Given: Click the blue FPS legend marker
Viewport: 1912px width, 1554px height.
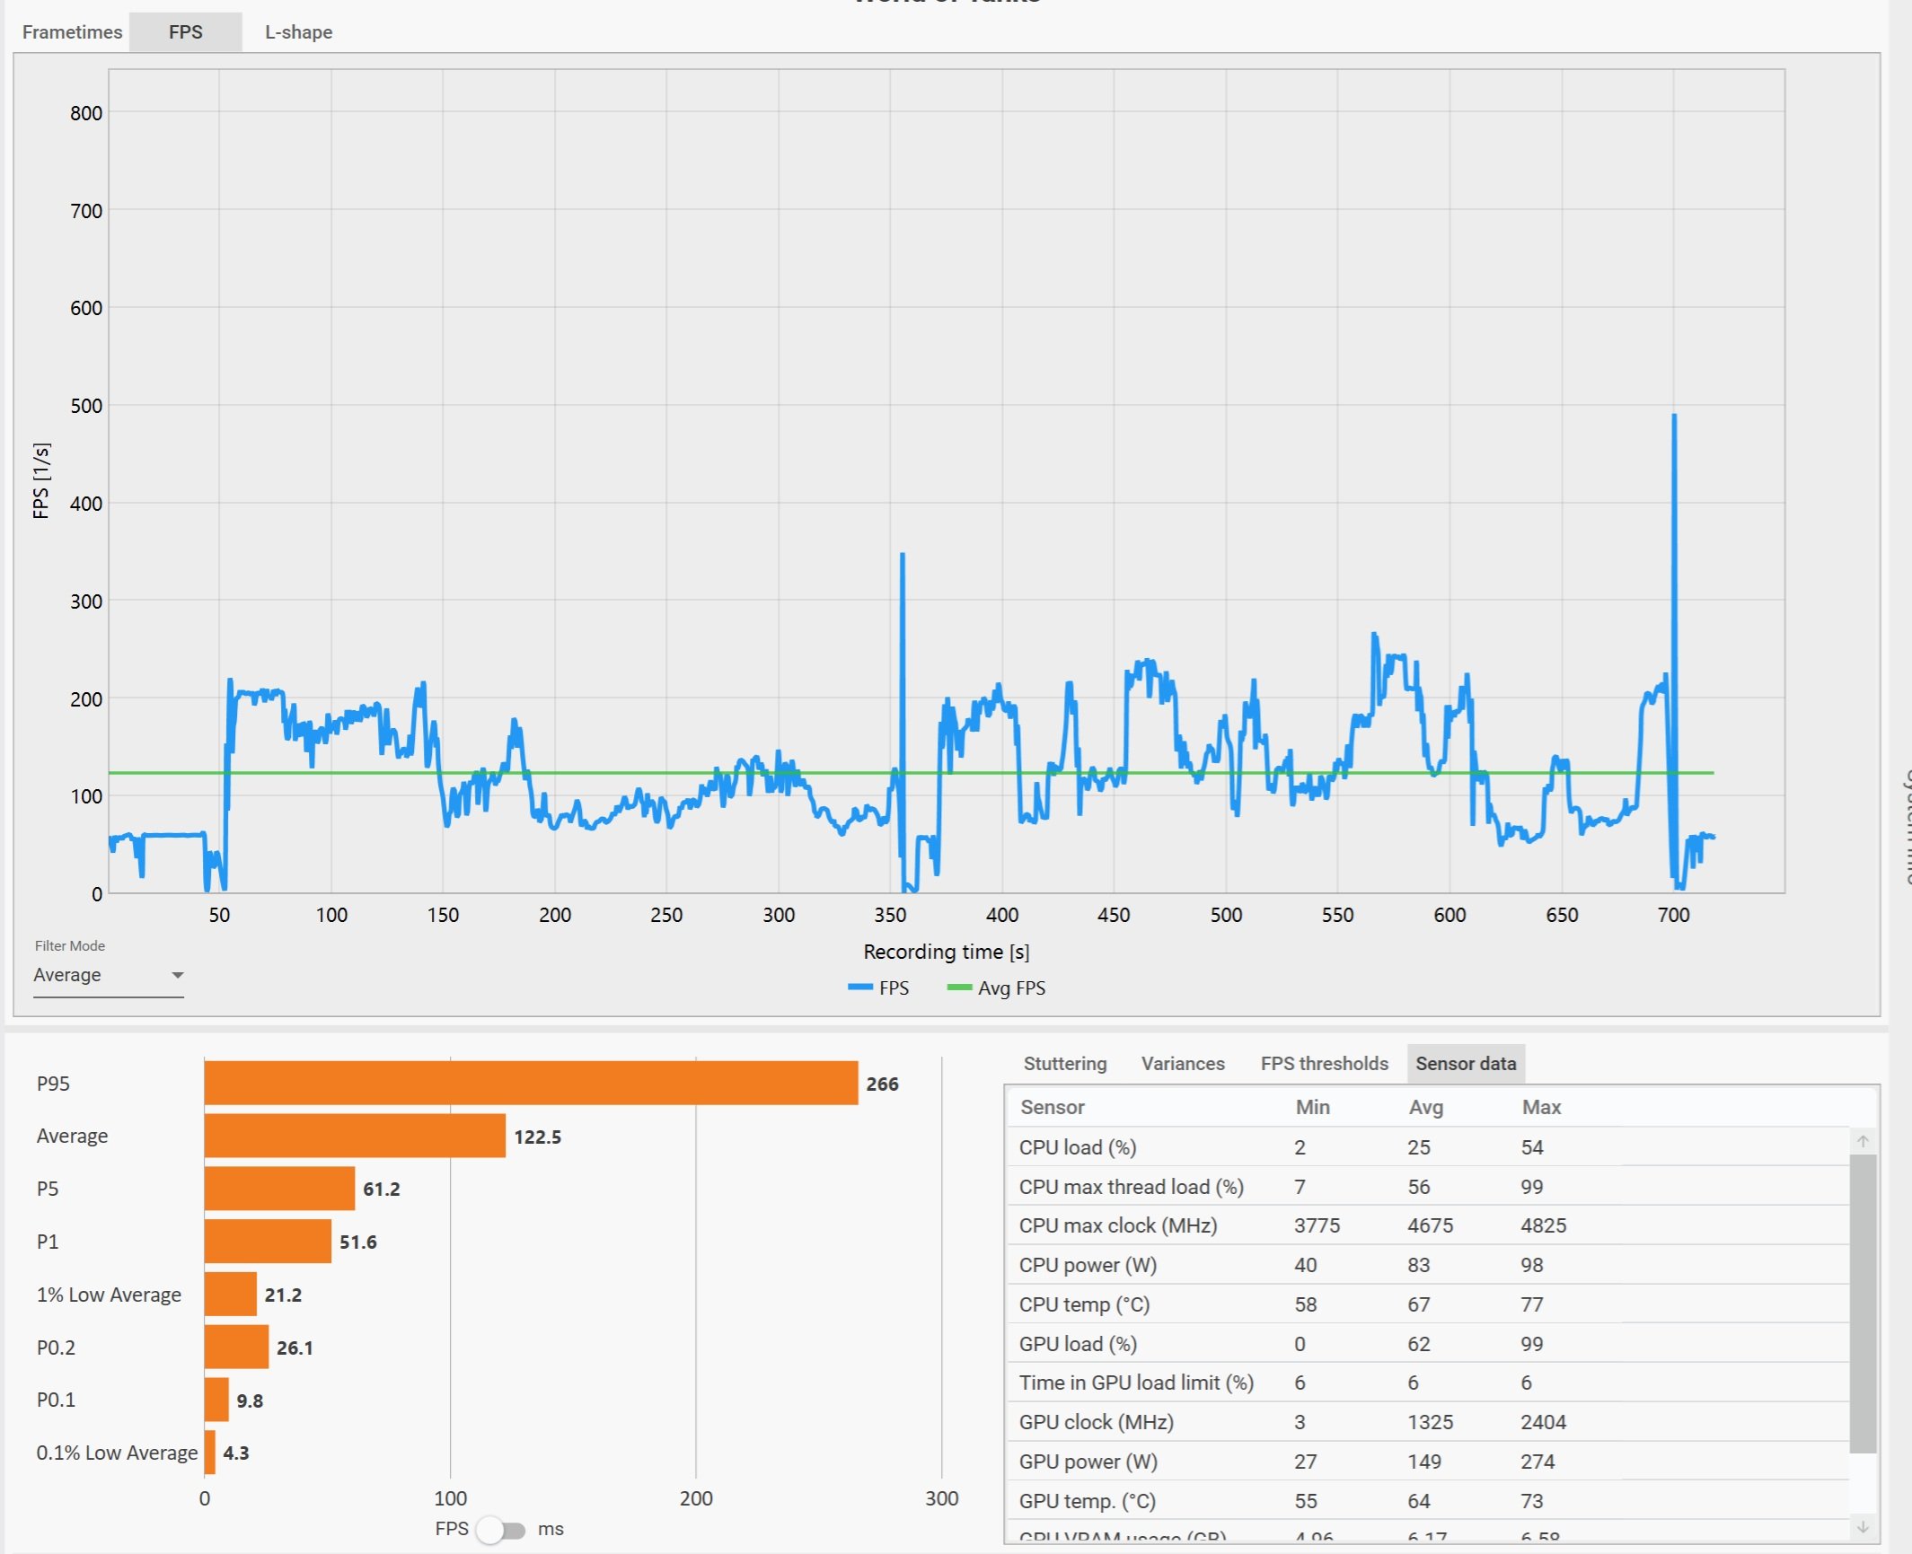Looking at the screenshot, I should coord(859,988).
